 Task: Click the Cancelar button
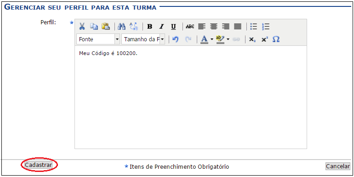pyautogui.click(x=338, y=166)
